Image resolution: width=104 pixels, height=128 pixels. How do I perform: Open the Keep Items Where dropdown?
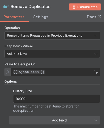coord(52,54)
